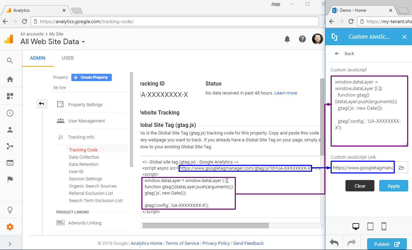Select tablet preview icon
Viewport: 412px width, 250px height.
click(370, 226)
